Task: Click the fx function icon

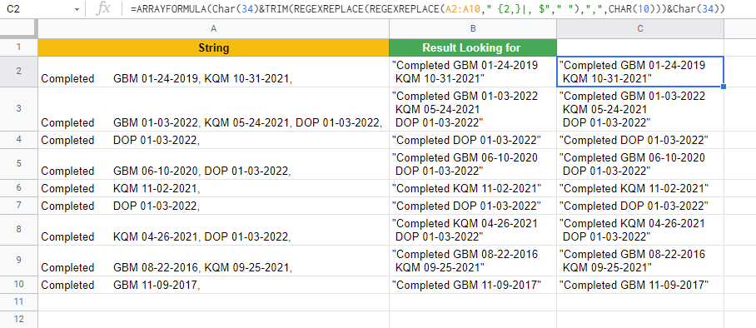Action: (102, 9)
